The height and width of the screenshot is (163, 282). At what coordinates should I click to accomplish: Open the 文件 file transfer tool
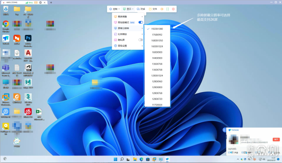[x=153, y=9]
